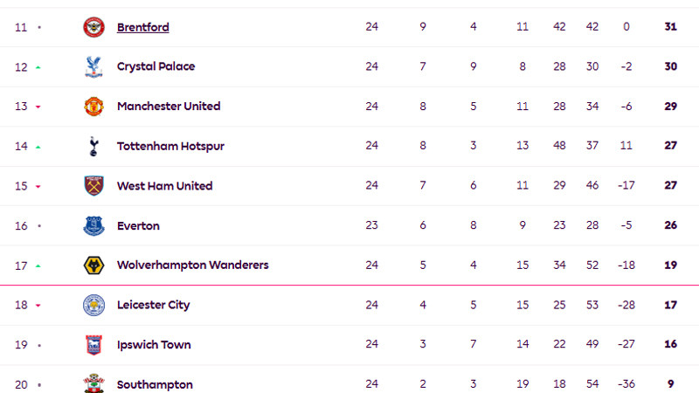Screen dimensions: 699x393
Task: Open the Tottenham Hotspur team name
Action: (170, 146)
